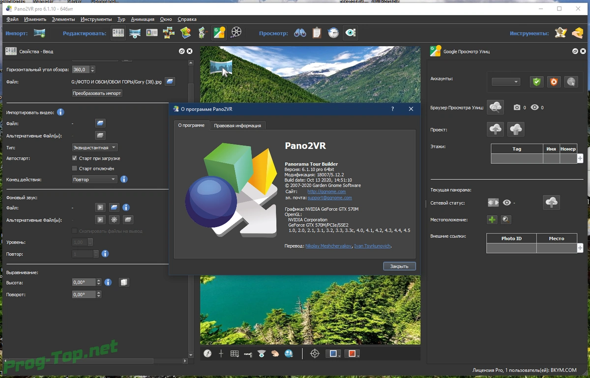The height and width of the screenshot is (378, 590).
Task: Click the target center icon in viewer toolbar
Action: coord(315,353)
